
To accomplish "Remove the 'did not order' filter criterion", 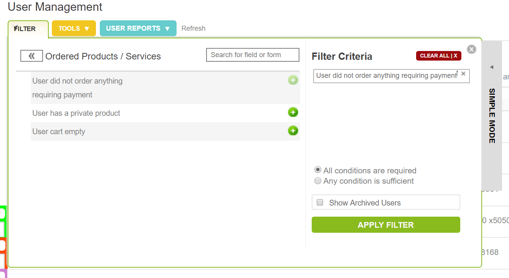I will [463, 74].
